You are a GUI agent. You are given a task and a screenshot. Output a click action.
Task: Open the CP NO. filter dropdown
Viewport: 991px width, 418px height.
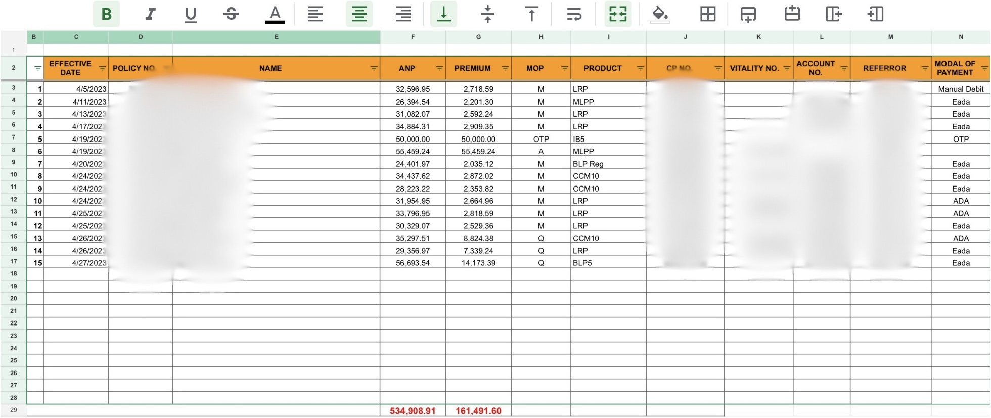[718, 68]
